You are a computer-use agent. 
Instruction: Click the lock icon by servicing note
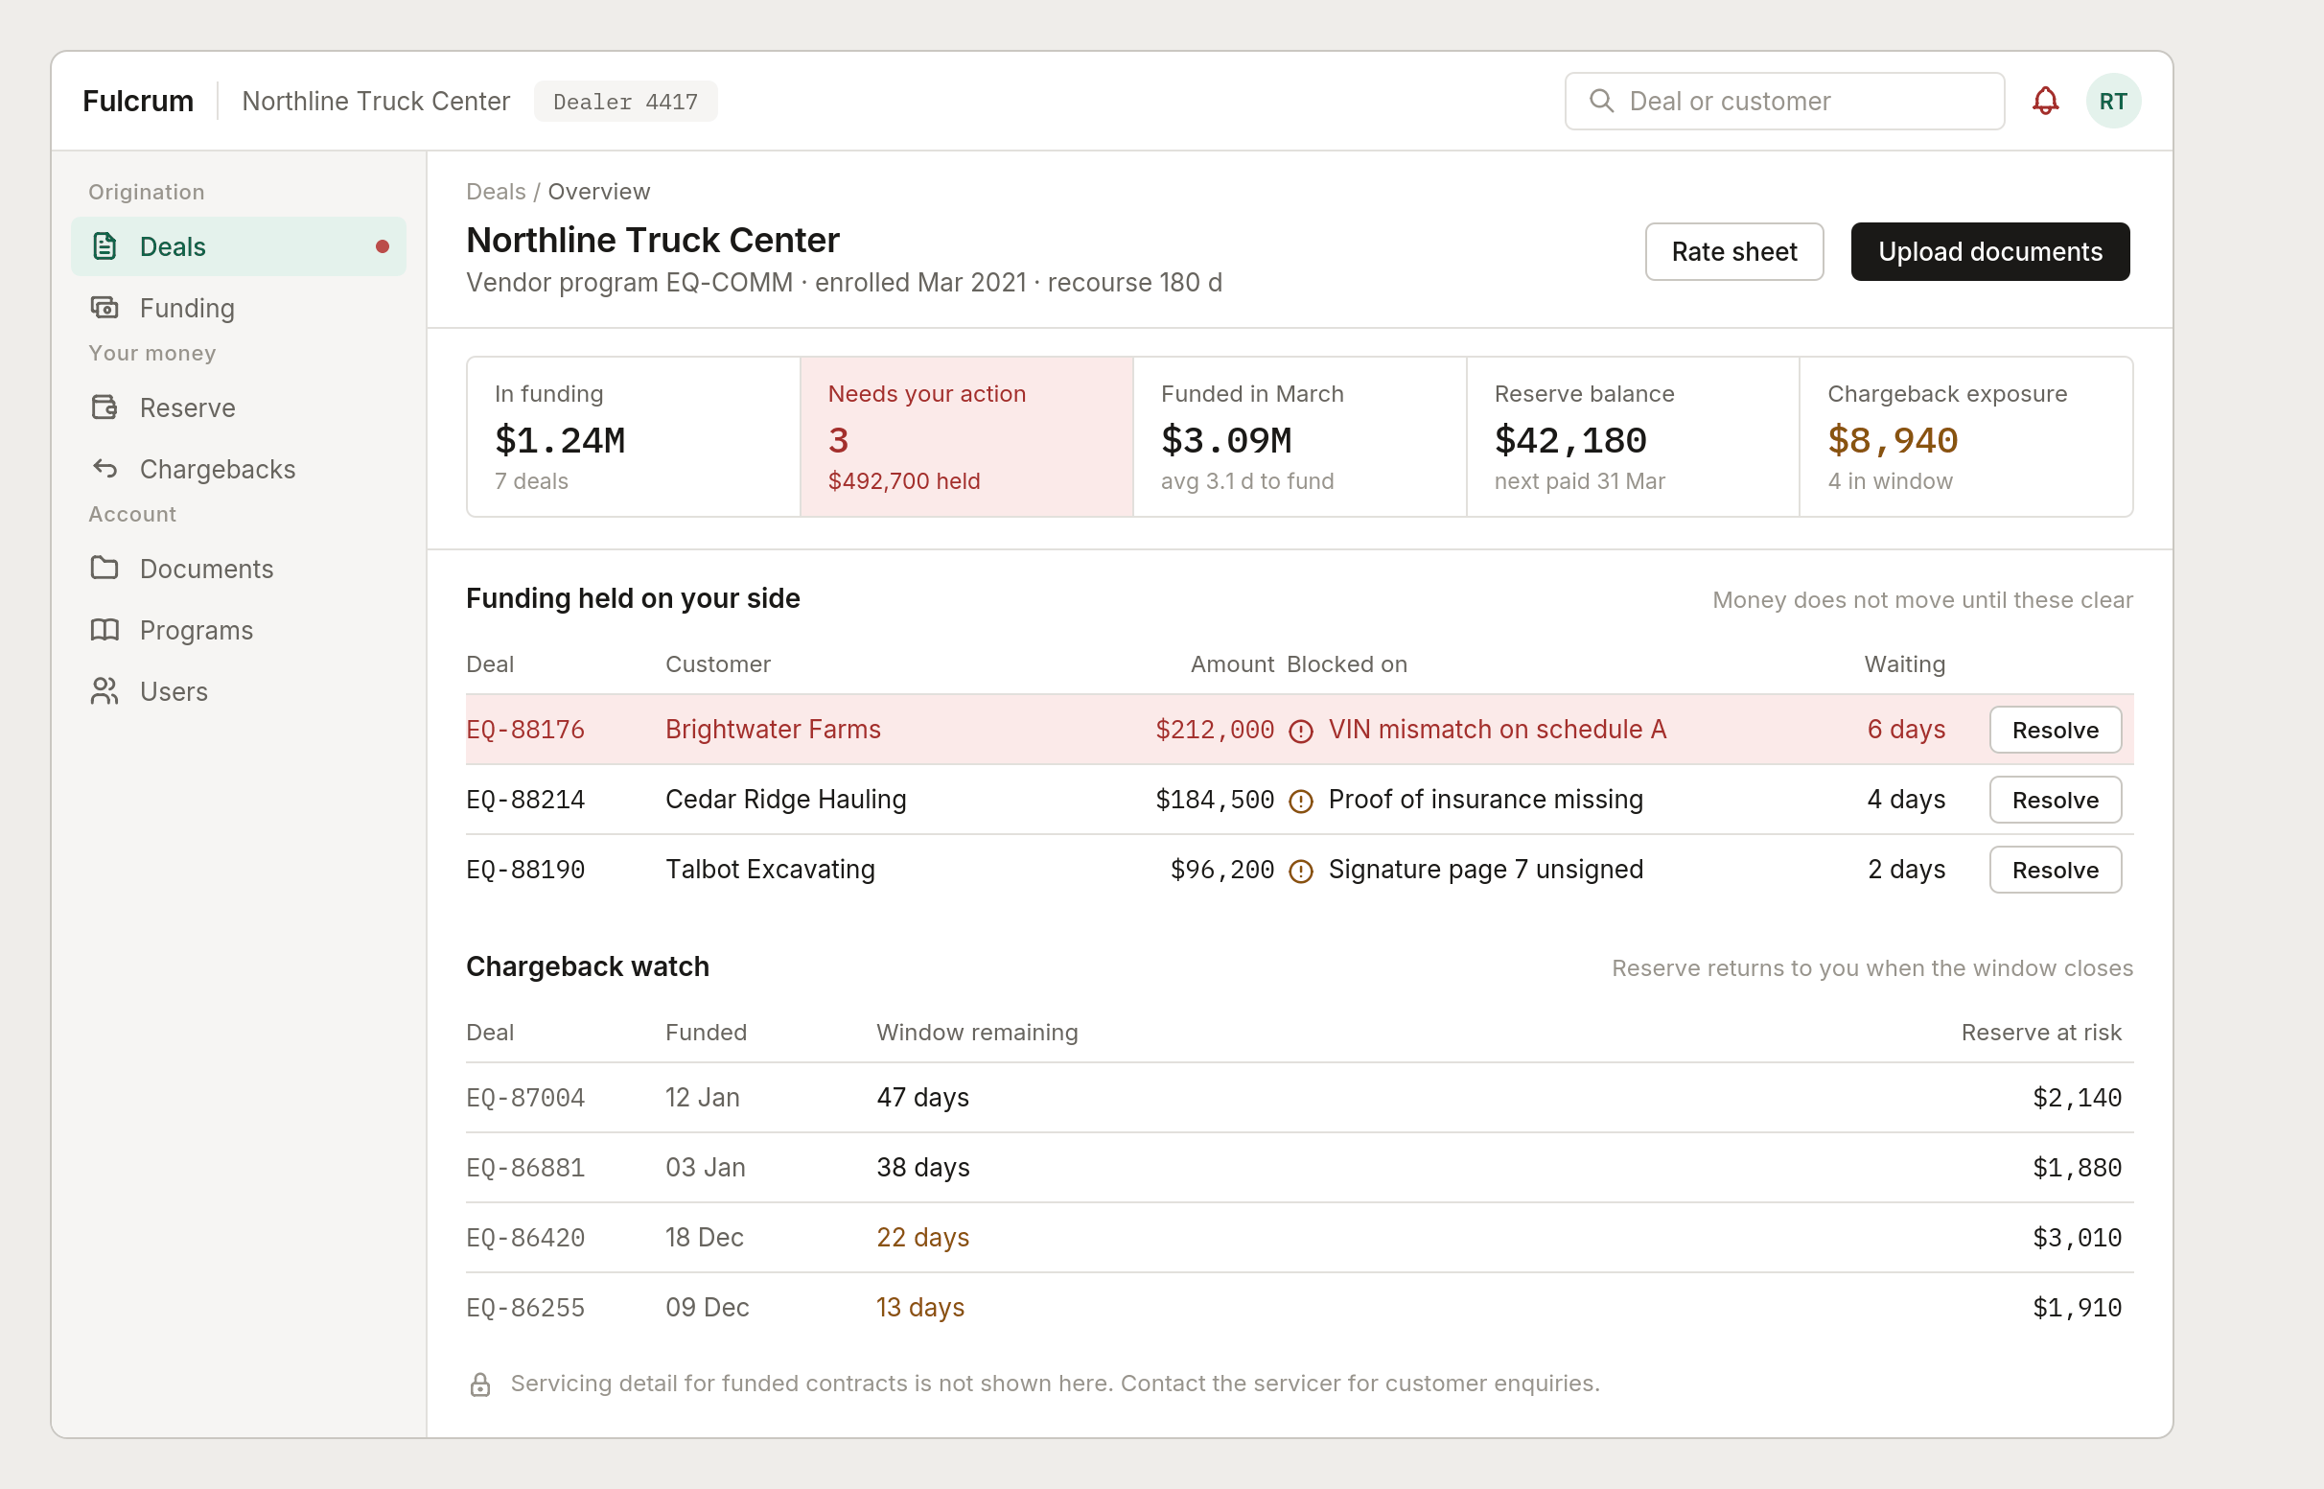(479, 1384)
